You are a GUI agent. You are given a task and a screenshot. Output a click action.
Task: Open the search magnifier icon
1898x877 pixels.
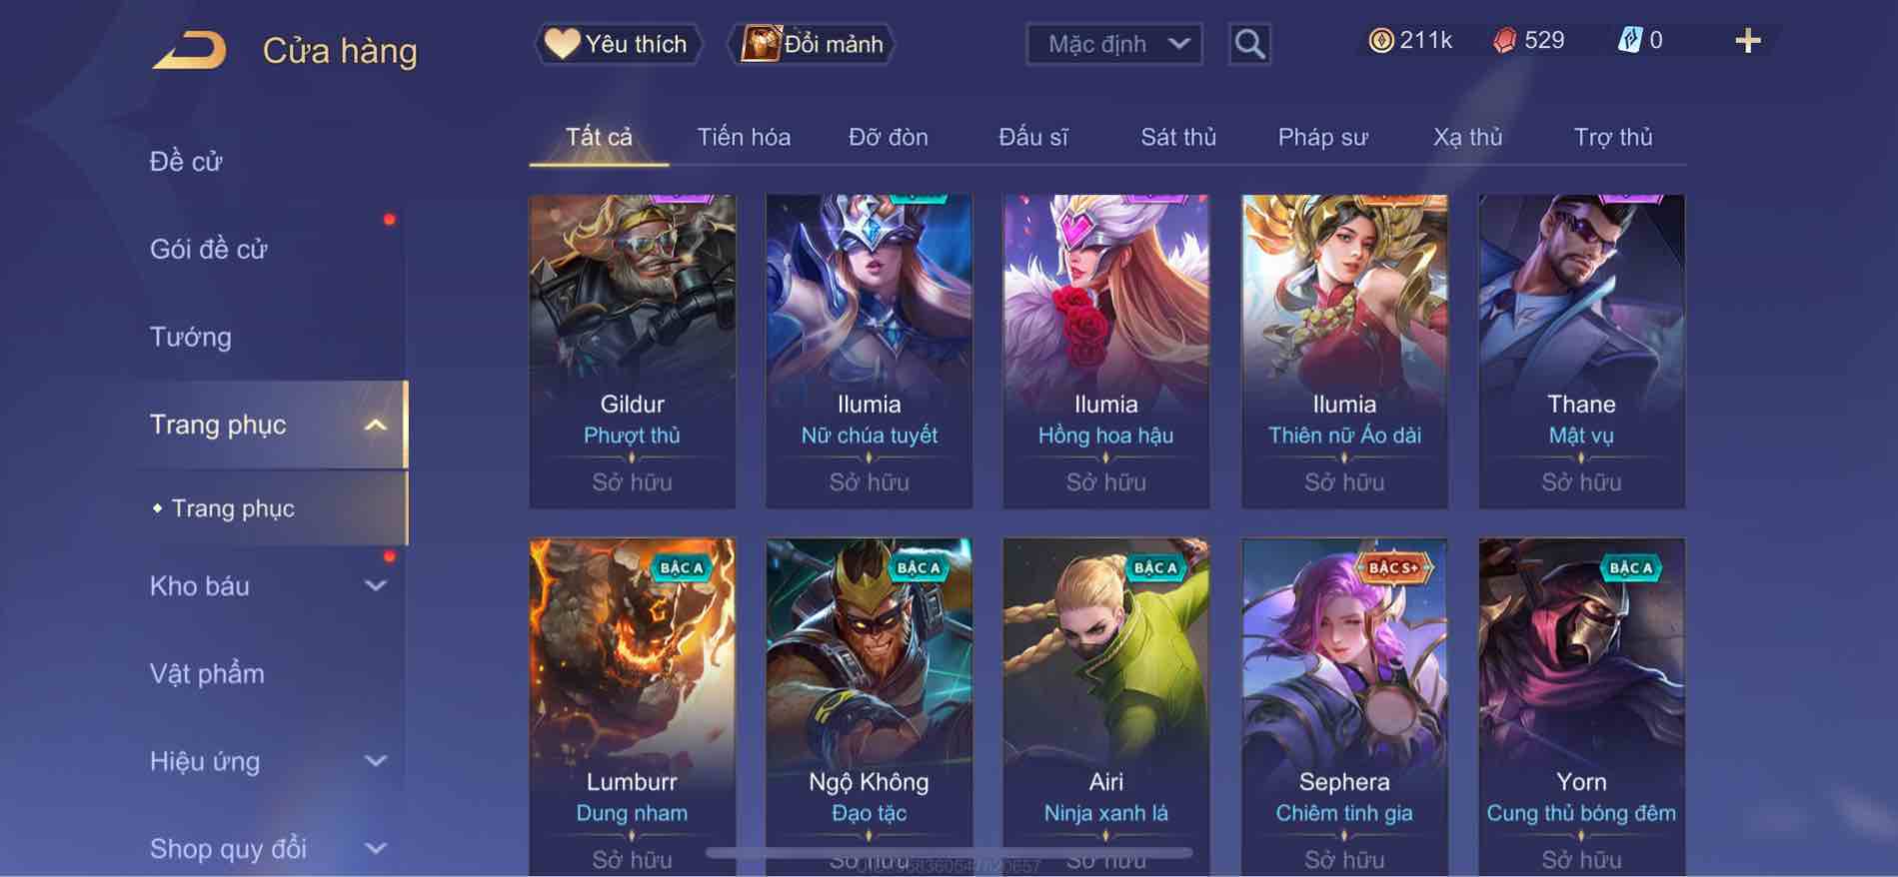[1249, 44]
